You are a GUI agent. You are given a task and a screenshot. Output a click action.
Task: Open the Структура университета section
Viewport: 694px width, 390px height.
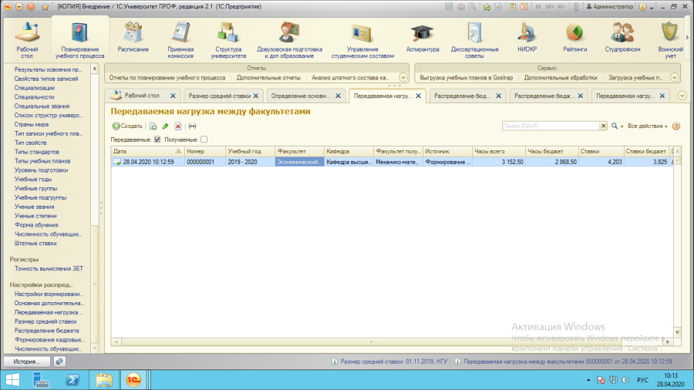pyautogui.click(x=228, y=40)
